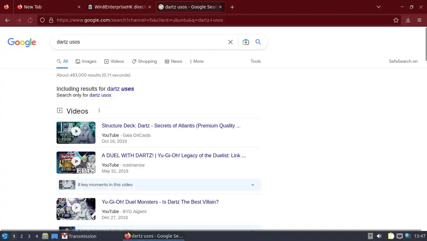Click 'About 483,000 results' text
Image resolution: width=427 pixels, height=241 pixels.
tap(93, 75)
